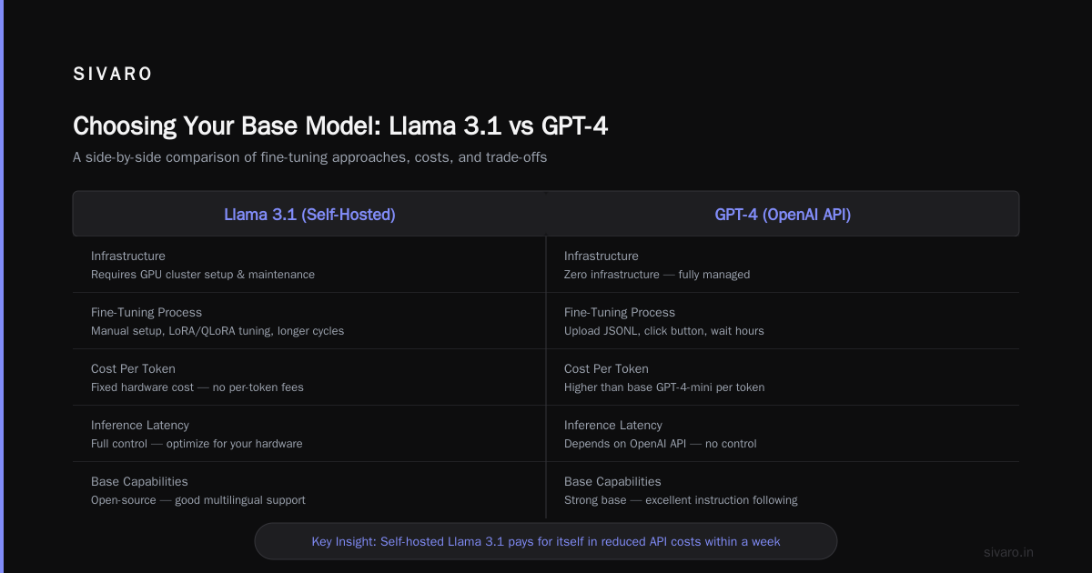This screenshot has height=573, width=1092.
Task: Click the Key Insight banner at bottom
Action: point(546,541)
